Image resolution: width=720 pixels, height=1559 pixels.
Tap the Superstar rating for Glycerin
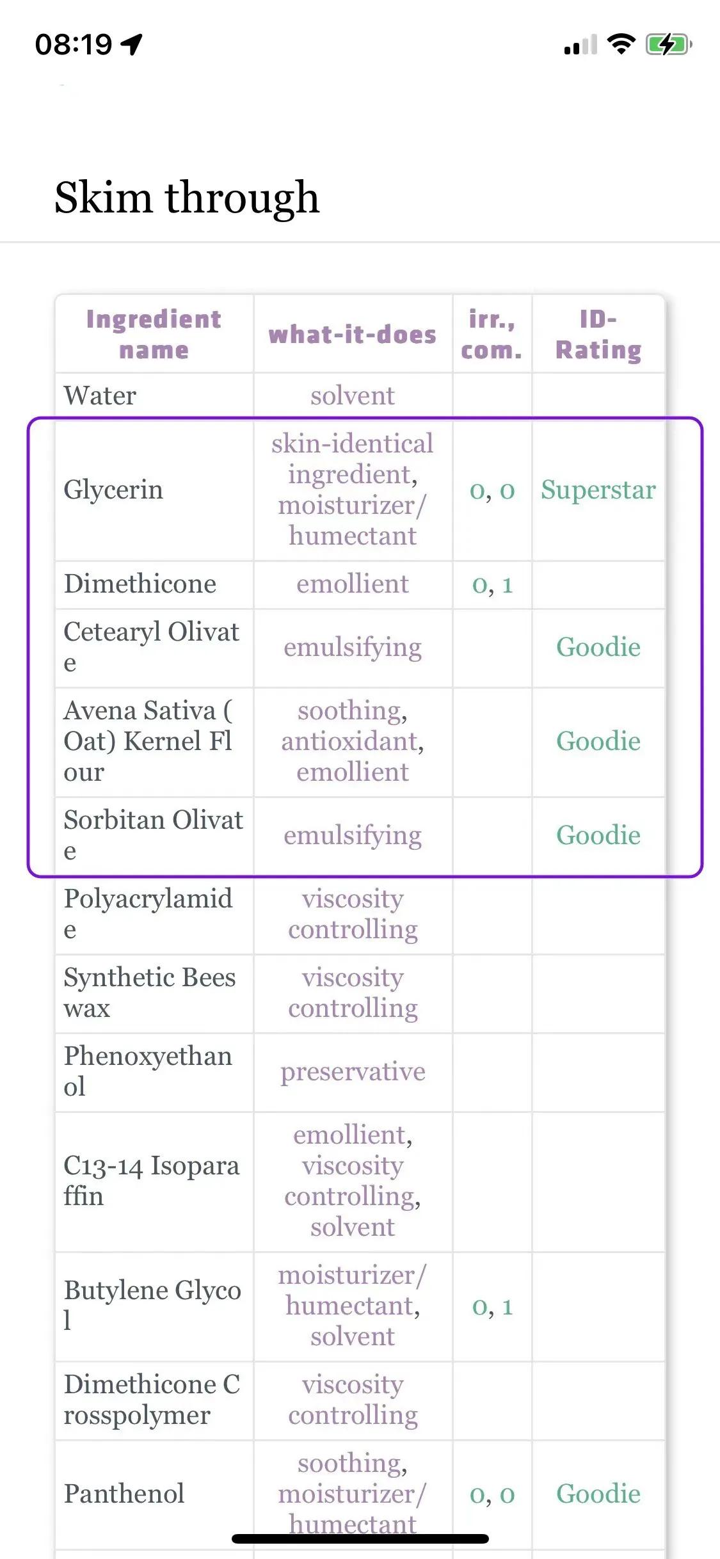598,490
